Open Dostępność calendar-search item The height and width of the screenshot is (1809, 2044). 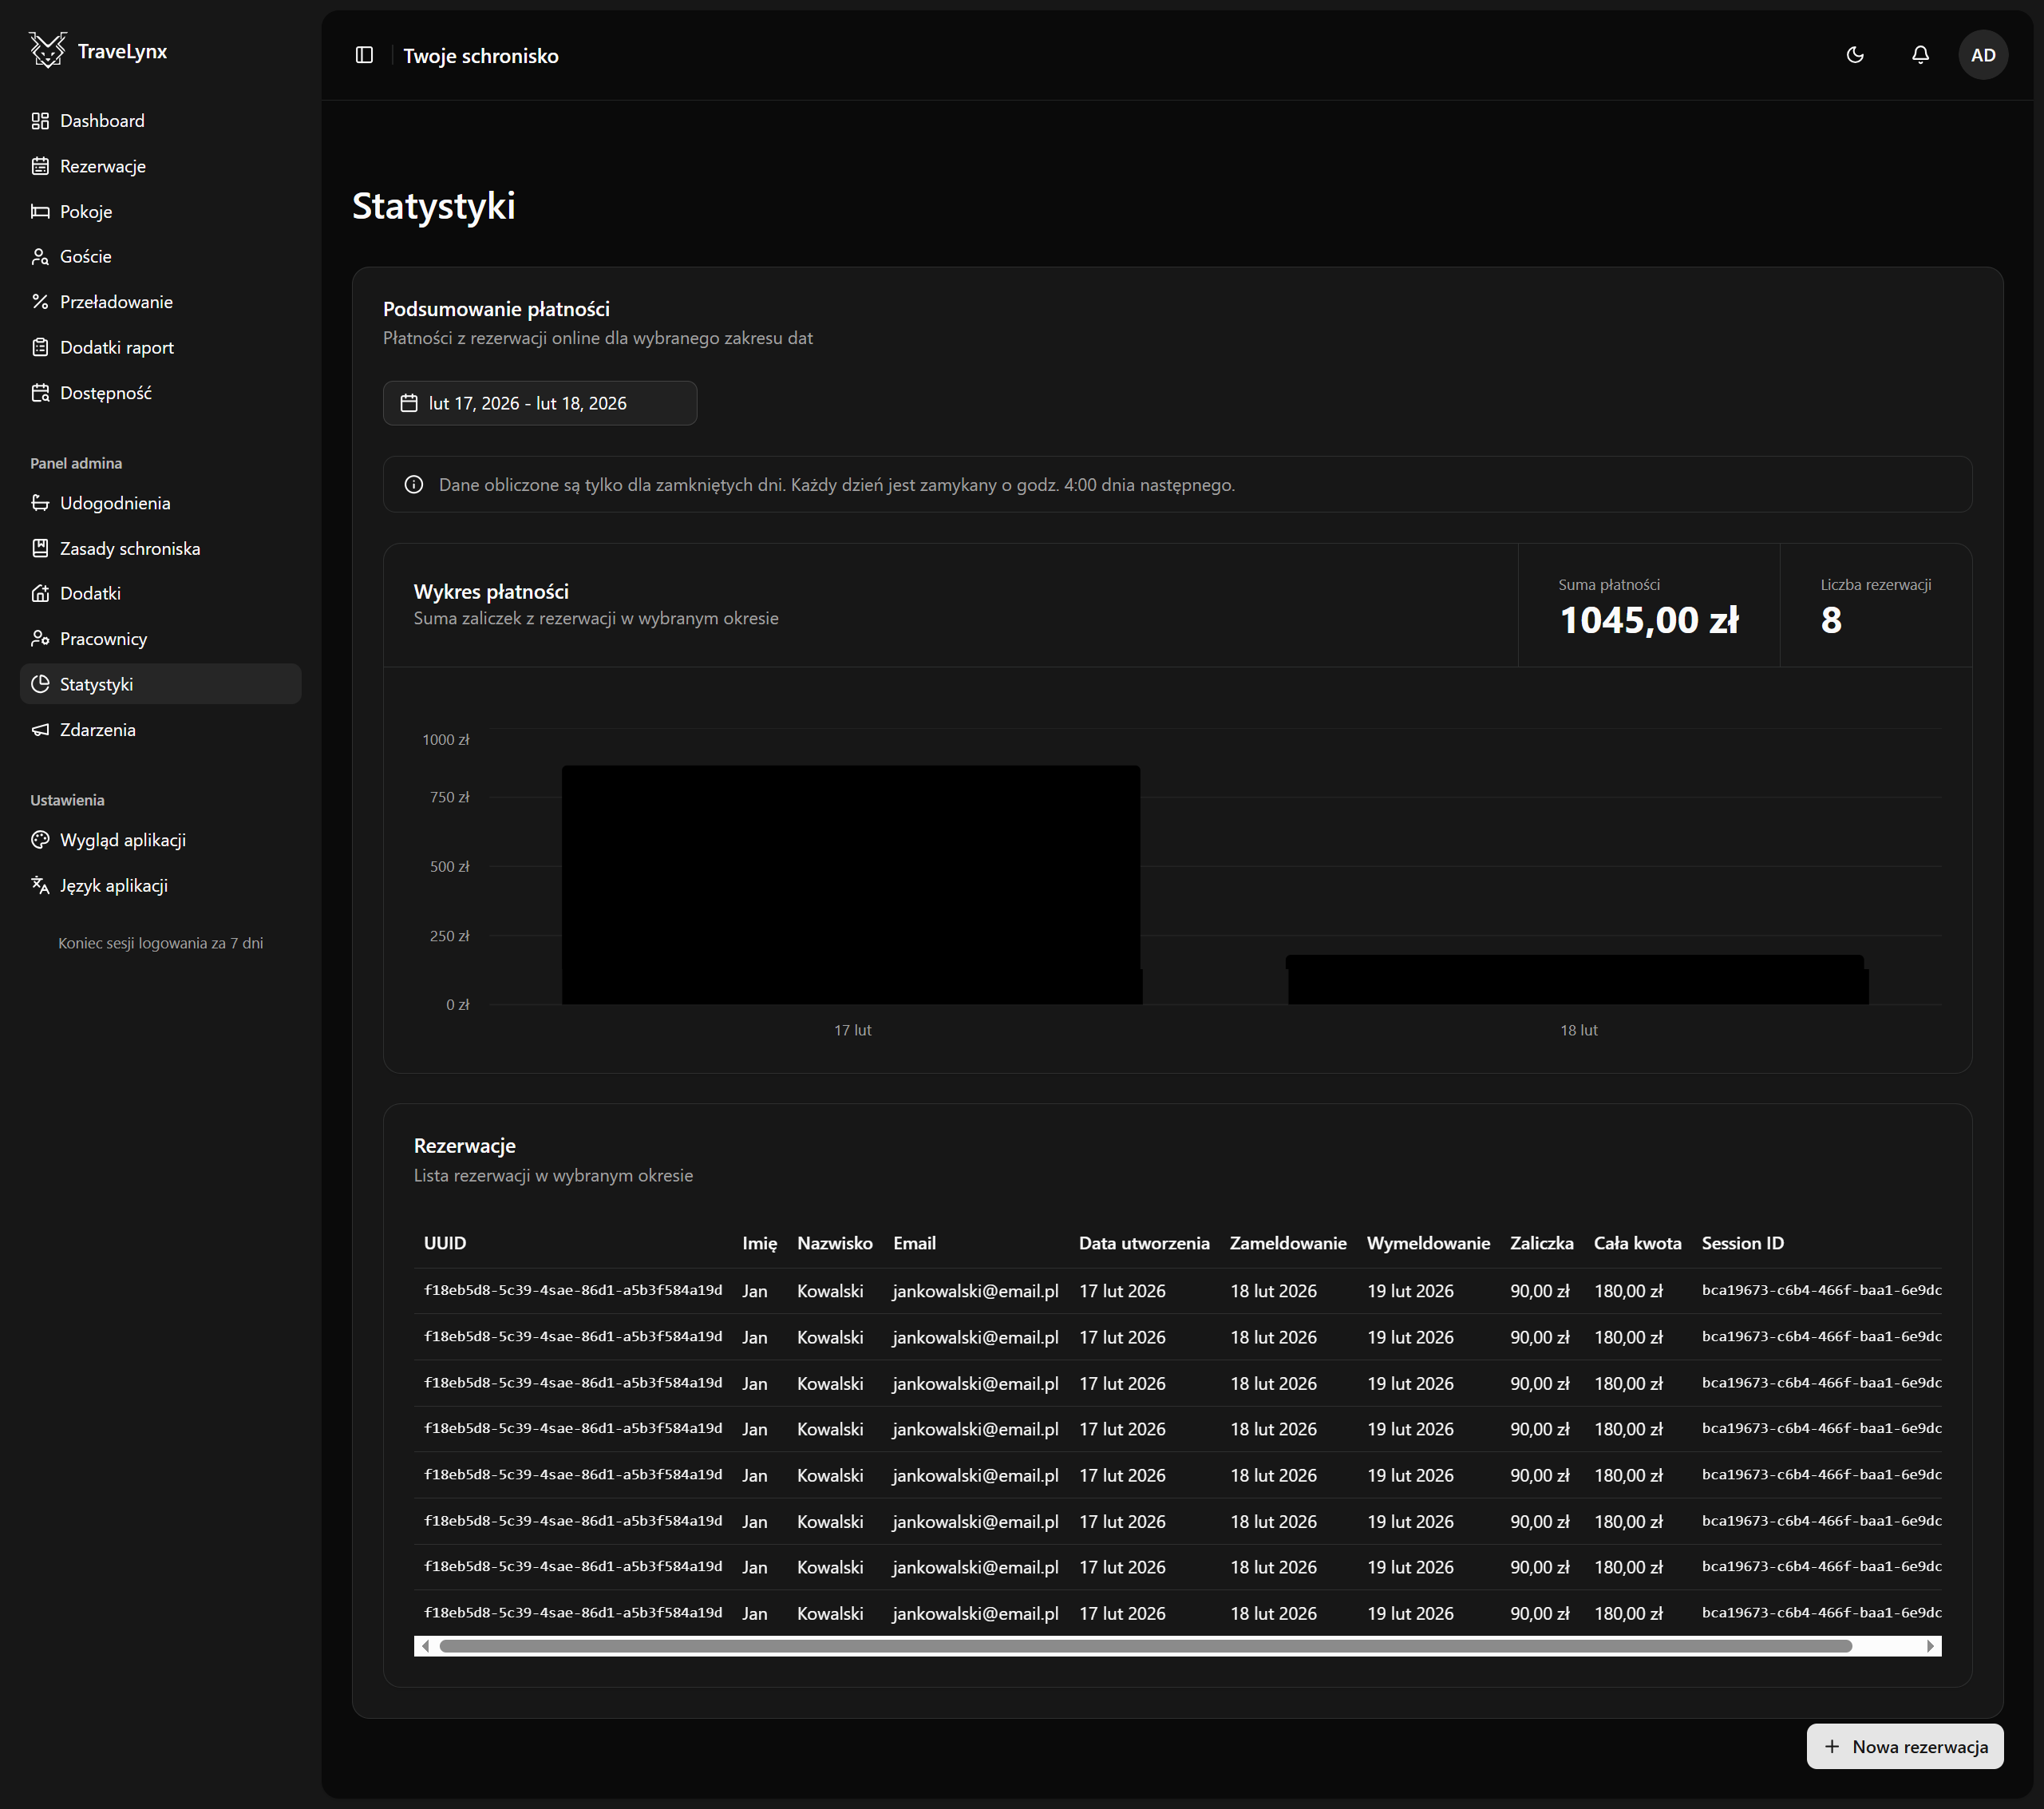[x=105, y=393]
